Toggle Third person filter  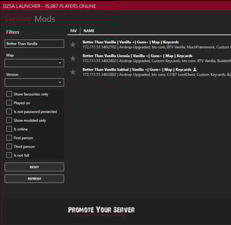click(x=9, y=146)
